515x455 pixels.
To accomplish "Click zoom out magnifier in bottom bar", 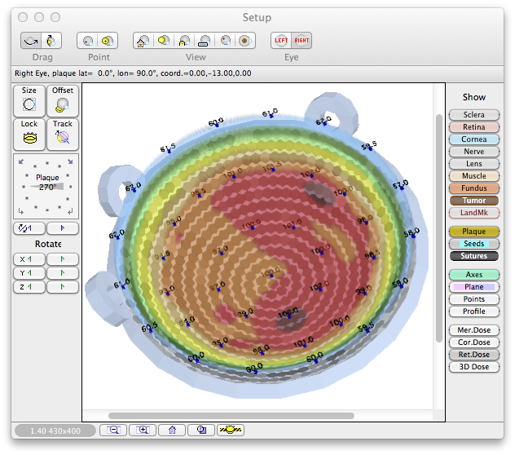I will click(113, 430).
